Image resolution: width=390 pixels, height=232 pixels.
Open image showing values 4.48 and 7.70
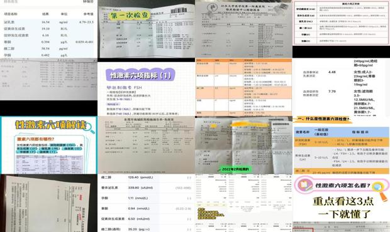(341, 87)
